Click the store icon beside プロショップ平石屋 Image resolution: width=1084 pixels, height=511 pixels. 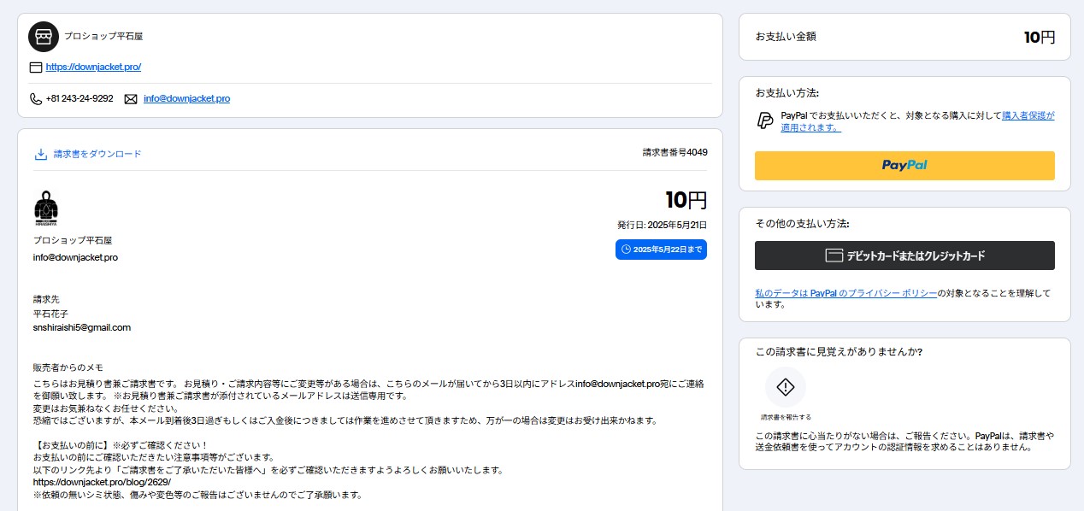(44, 37)
